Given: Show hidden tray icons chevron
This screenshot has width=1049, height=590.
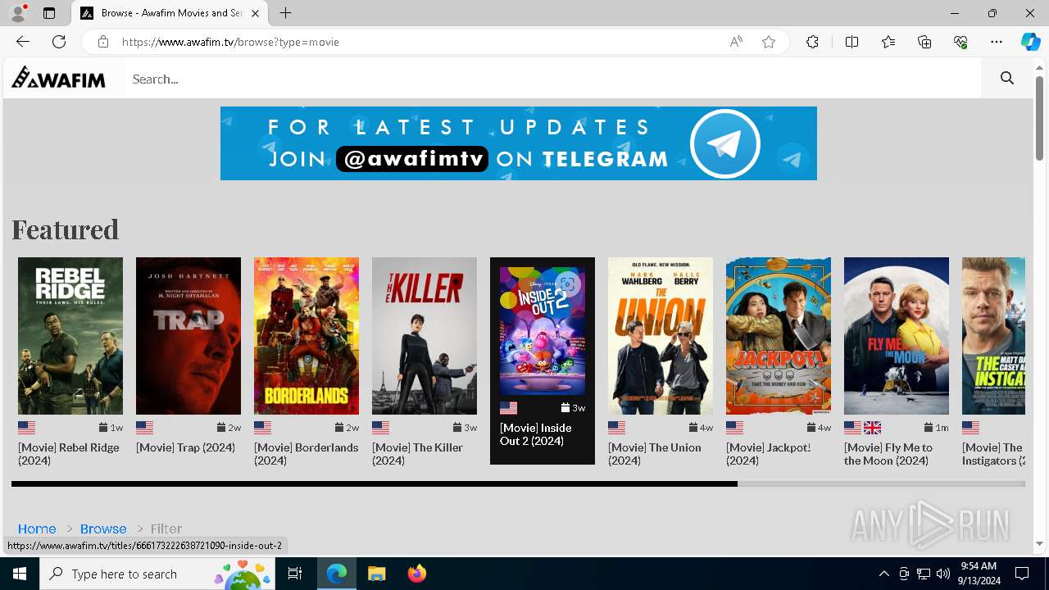Looking at the screenshot, I should [x=883, y=574].
